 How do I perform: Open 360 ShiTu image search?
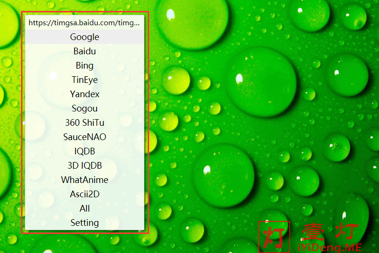click(85, 122)
